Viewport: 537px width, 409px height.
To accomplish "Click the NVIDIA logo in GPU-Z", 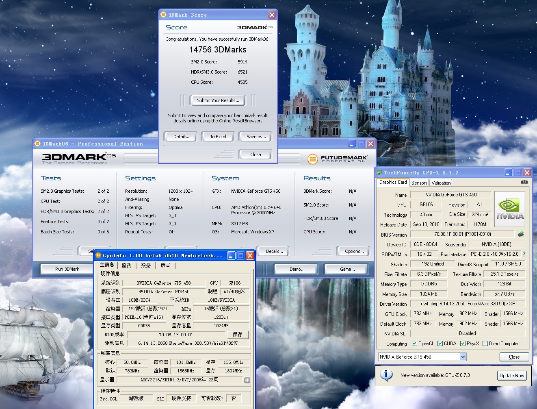I will click(x=510, y=209).
